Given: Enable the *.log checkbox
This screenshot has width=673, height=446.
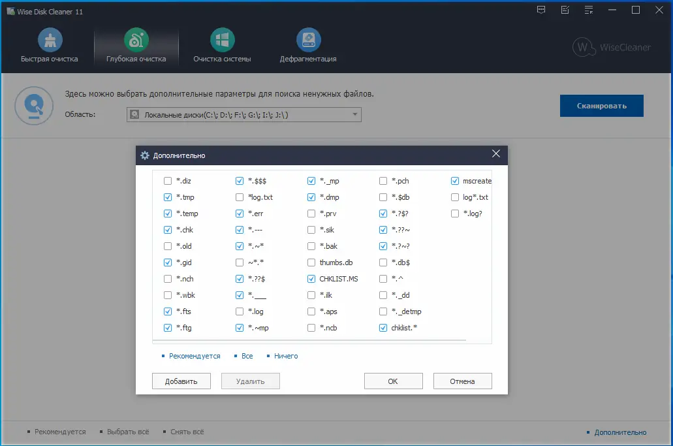Looking at the screenshot, I should pyautogui.click(x=240, y=311).
